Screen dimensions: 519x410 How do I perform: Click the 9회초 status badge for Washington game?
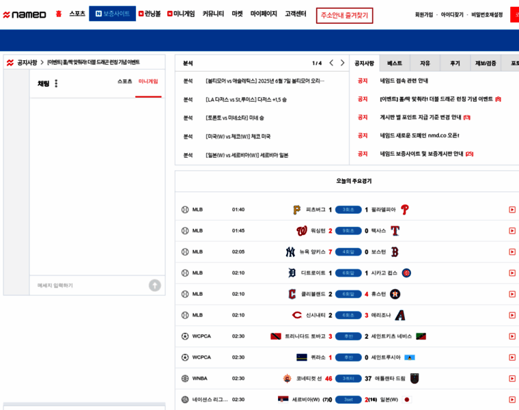point(348,231)
